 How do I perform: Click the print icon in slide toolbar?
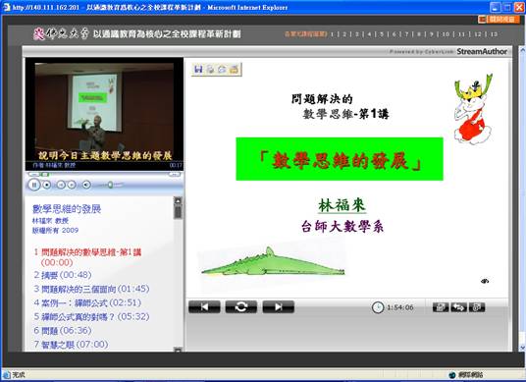point(210,69)
